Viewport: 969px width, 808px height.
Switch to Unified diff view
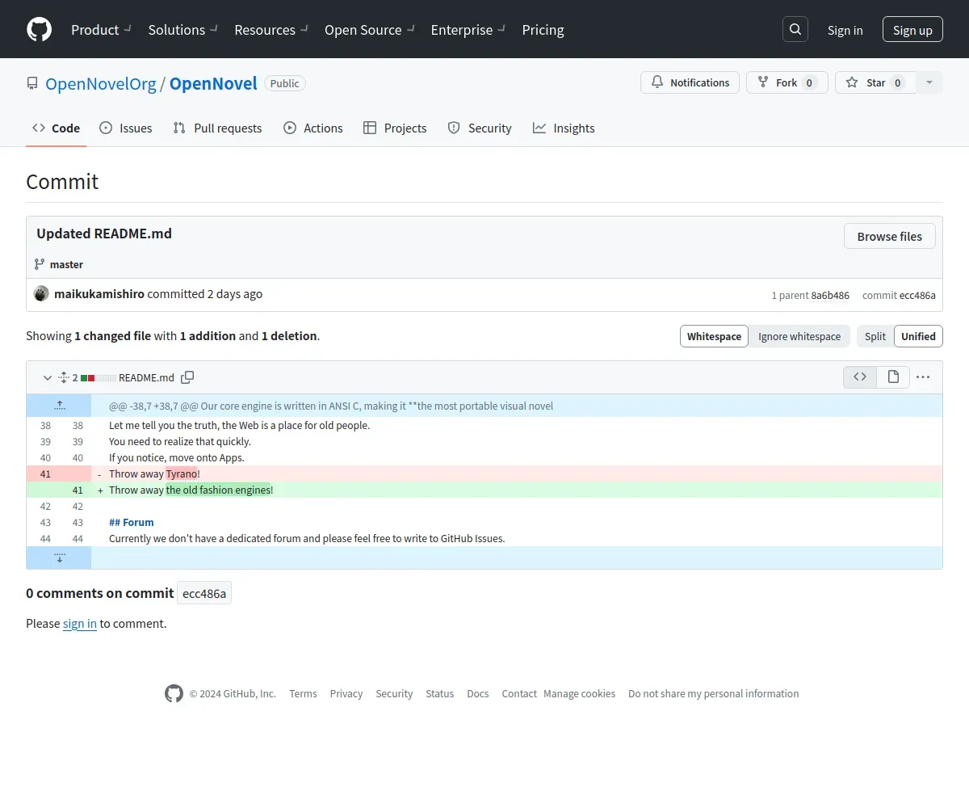point(918,336)
